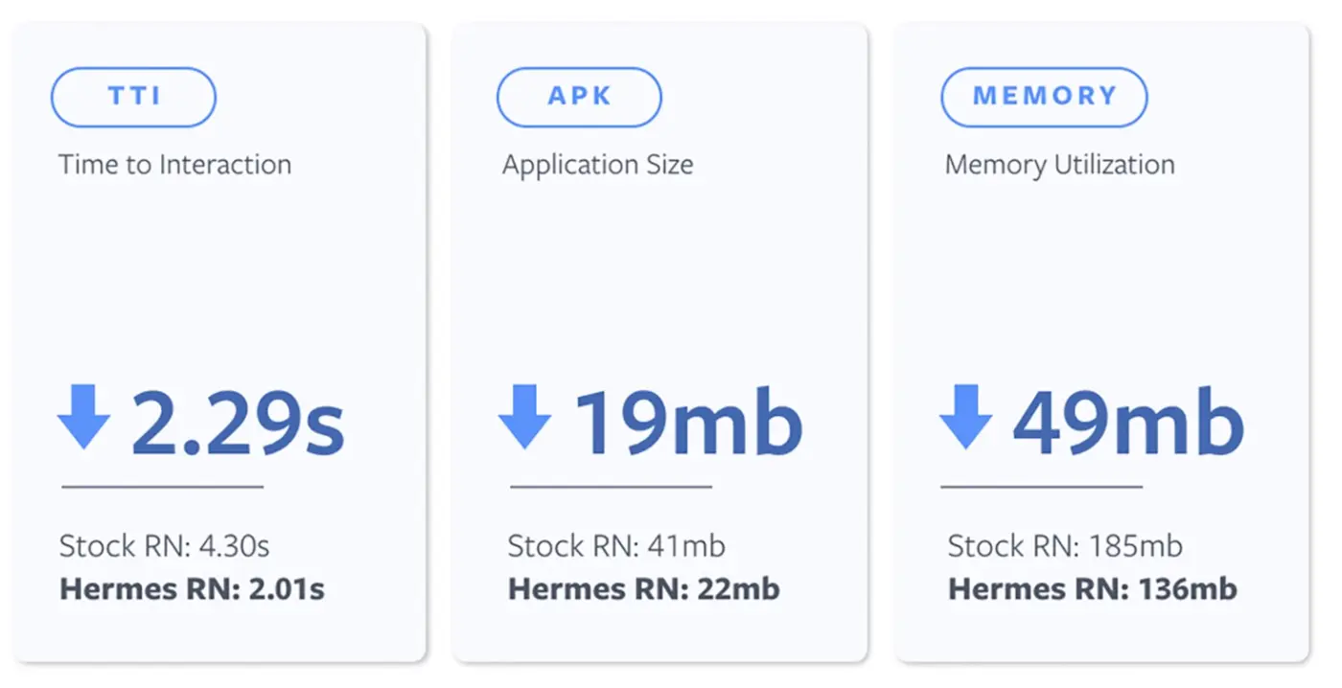Image resolution: width=1342 pixels, height=688 pixels.
Task: Click the down arrow beside 2.29s
Action: coord(83,417)
